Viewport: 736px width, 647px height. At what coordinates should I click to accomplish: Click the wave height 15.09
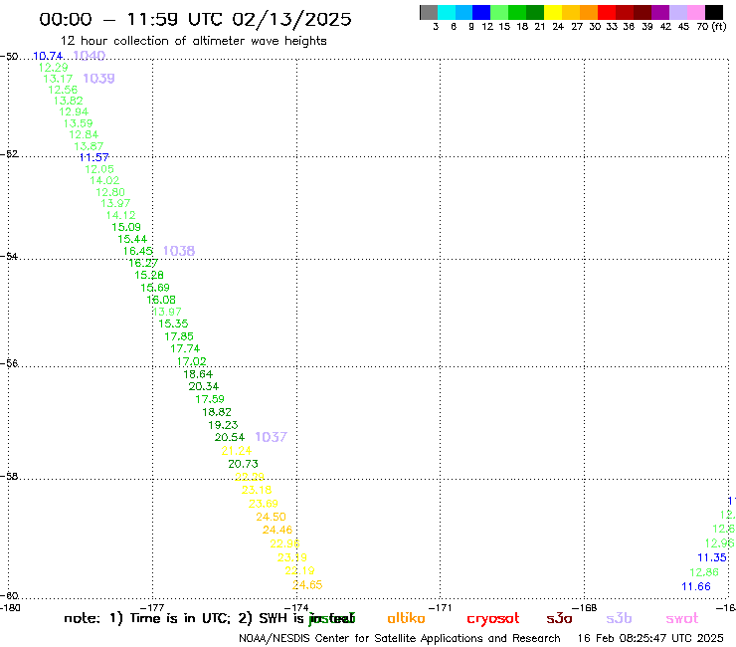(x=126, y=227)
